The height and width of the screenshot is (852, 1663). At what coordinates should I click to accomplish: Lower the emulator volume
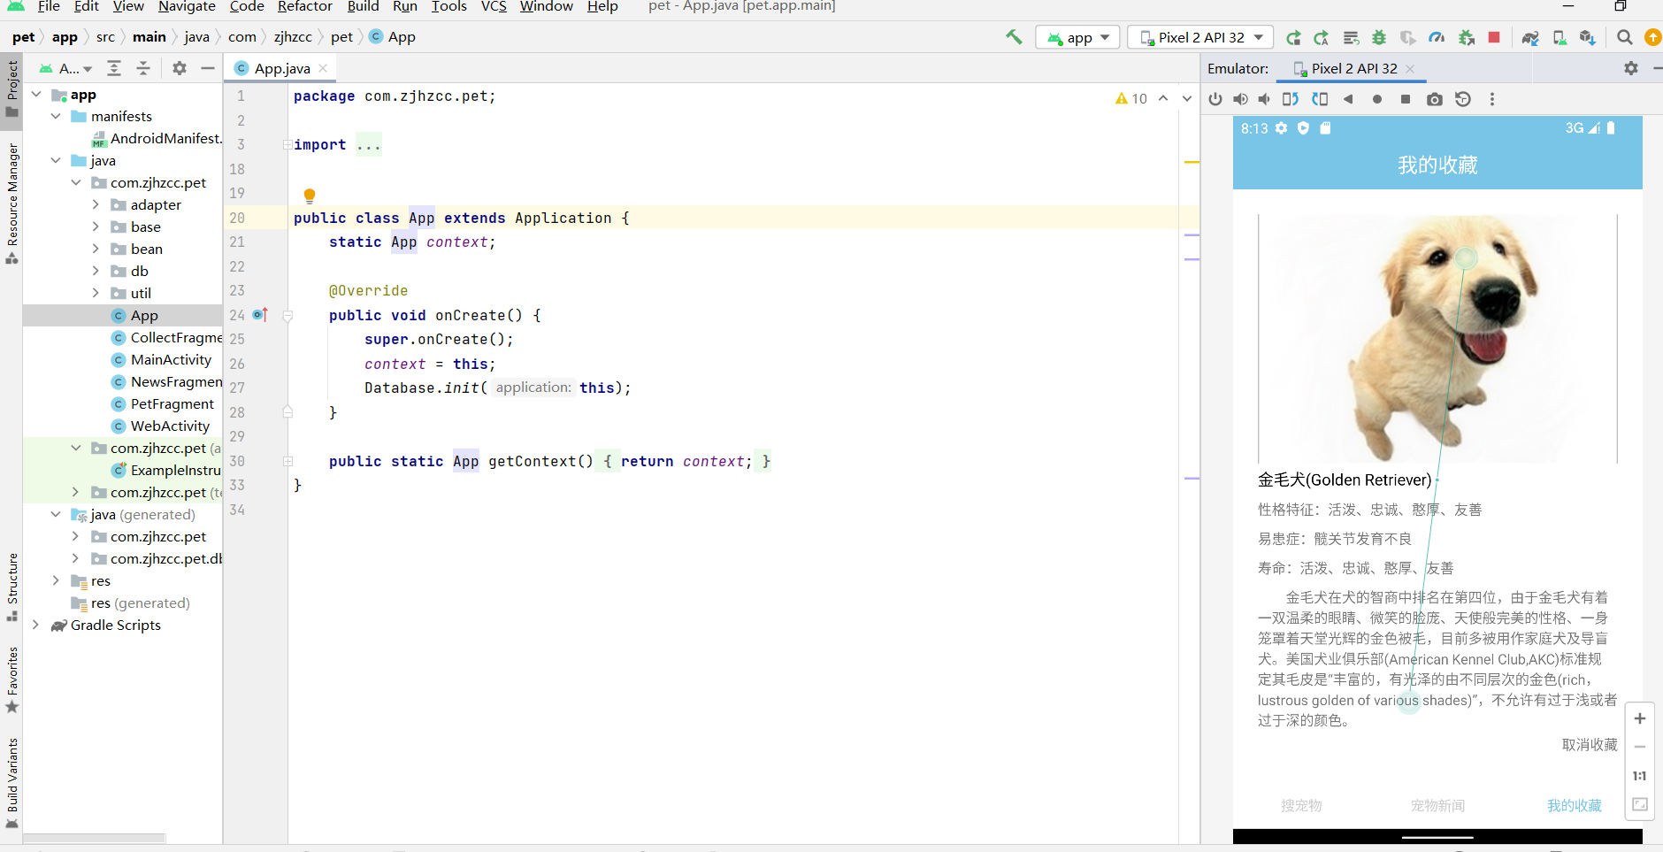1265,99
